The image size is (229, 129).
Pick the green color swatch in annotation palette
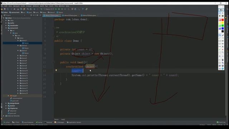223,25
